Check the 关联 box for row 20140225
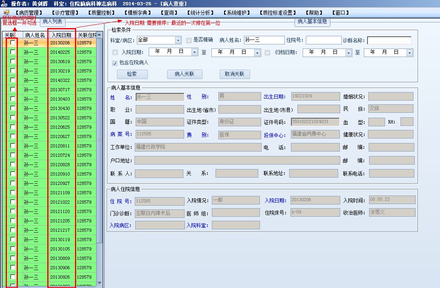This screenshot has width=440, height=288. [x=13, y=52]
